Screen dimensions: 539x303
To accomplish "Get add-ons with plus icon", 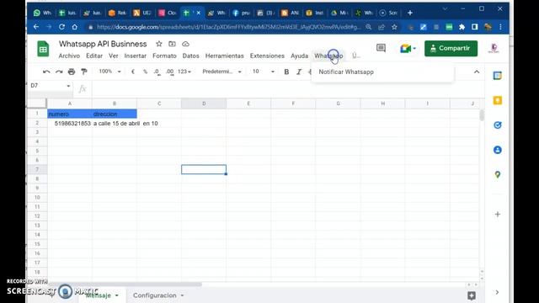I will point(498,215).
